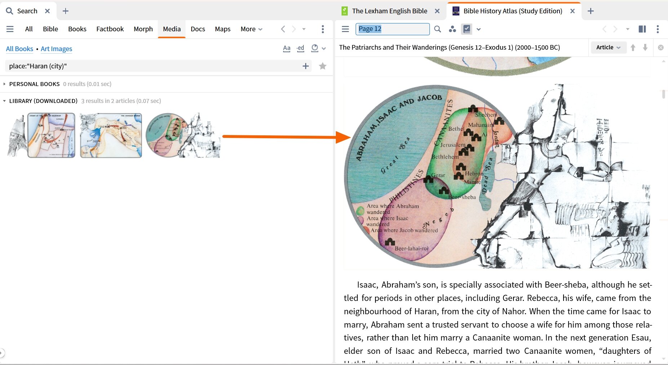668x365 pixels.
Task: Click the All Books link
Action: 19,49
